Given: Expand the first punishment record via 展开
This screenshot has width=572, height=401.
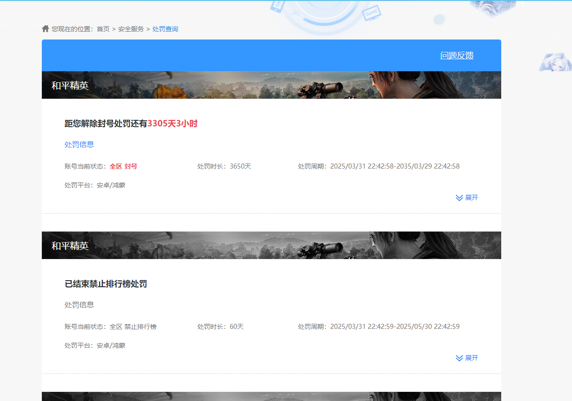Looking at the screenshot, I should coord(471,198).
